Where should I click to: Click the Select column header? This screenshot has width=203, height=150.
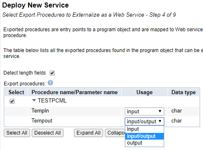click(x=16, y=92)
